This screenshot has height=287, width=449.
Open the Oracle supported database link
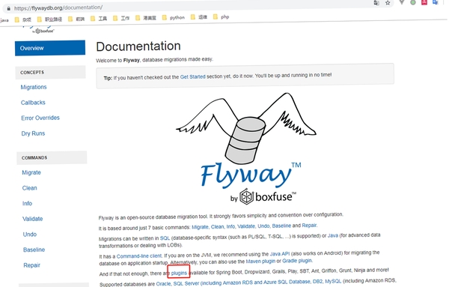163,283
